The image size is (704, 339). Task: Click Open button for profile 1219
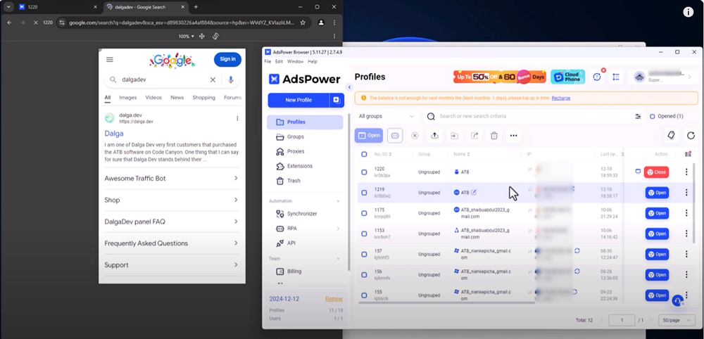(657, 193)
